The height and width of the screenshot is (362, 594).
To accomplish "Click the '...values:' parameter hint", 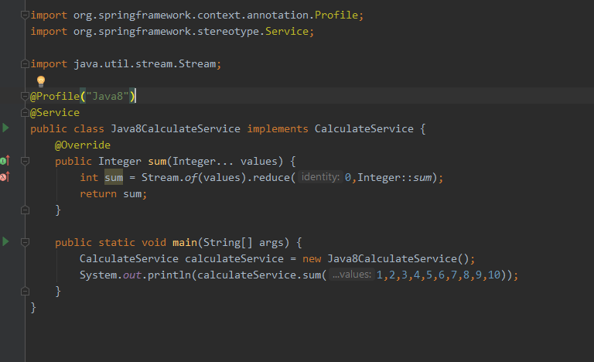I will point(352,275).
